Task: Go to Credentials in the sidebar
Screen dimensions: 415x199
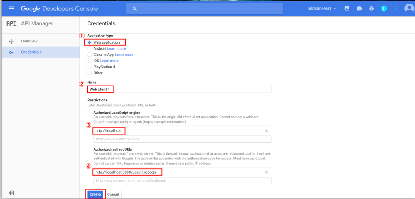Action: [31, 52]
